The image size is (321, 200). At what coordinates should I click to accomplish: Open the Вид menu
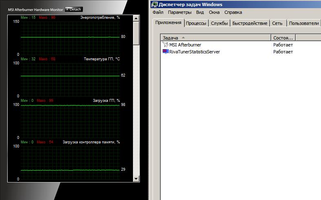coord(200,12)
